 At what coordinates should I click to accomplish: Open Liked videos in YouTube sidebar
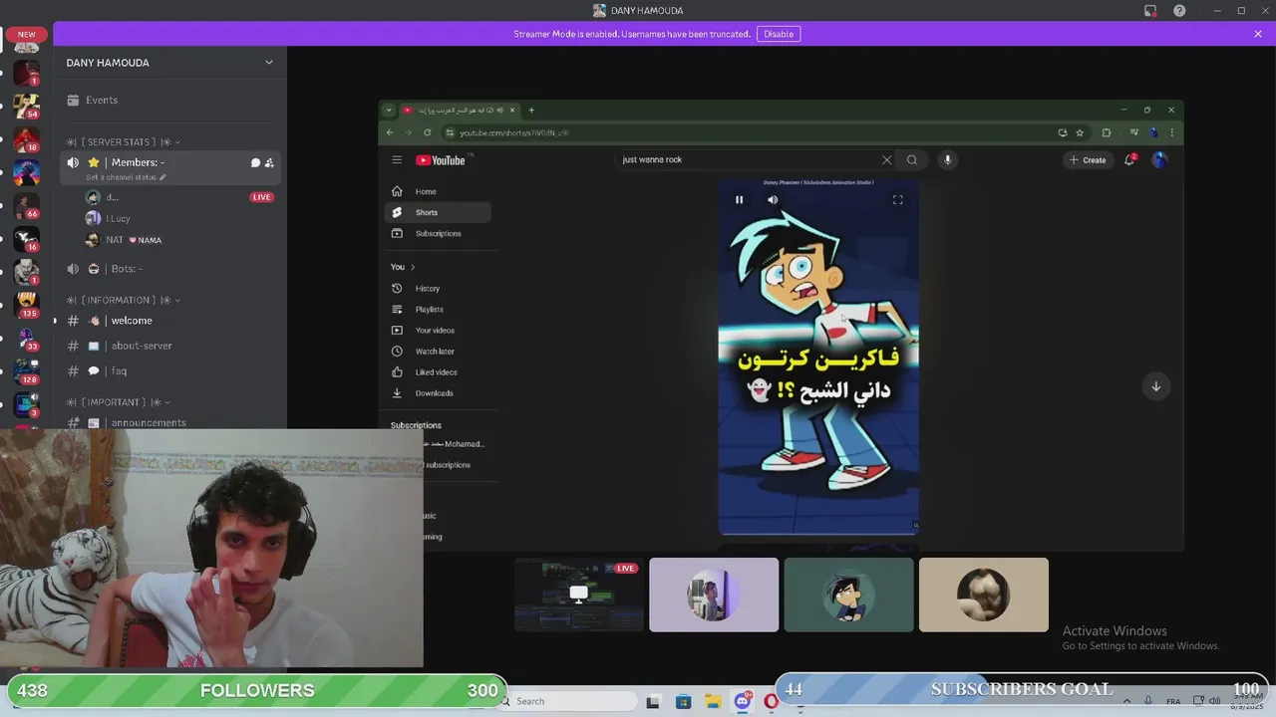coord(437,371)
